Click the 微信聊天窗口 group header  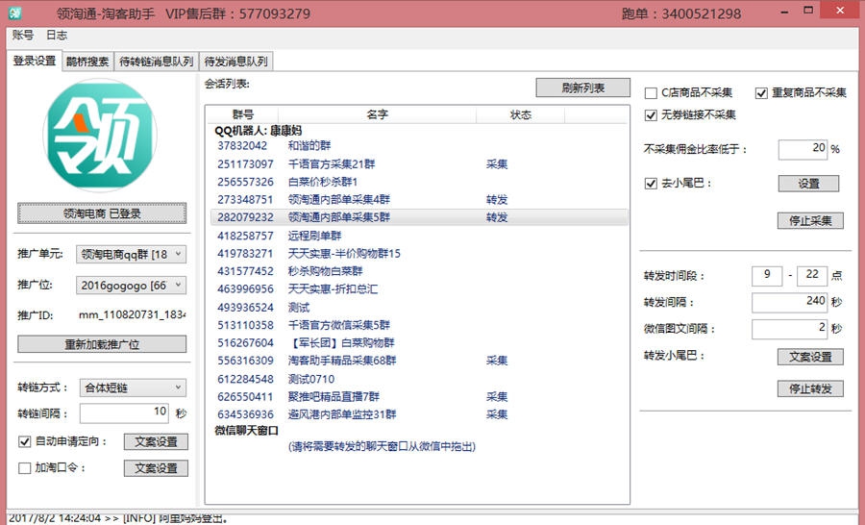click(x=247, y=430)
